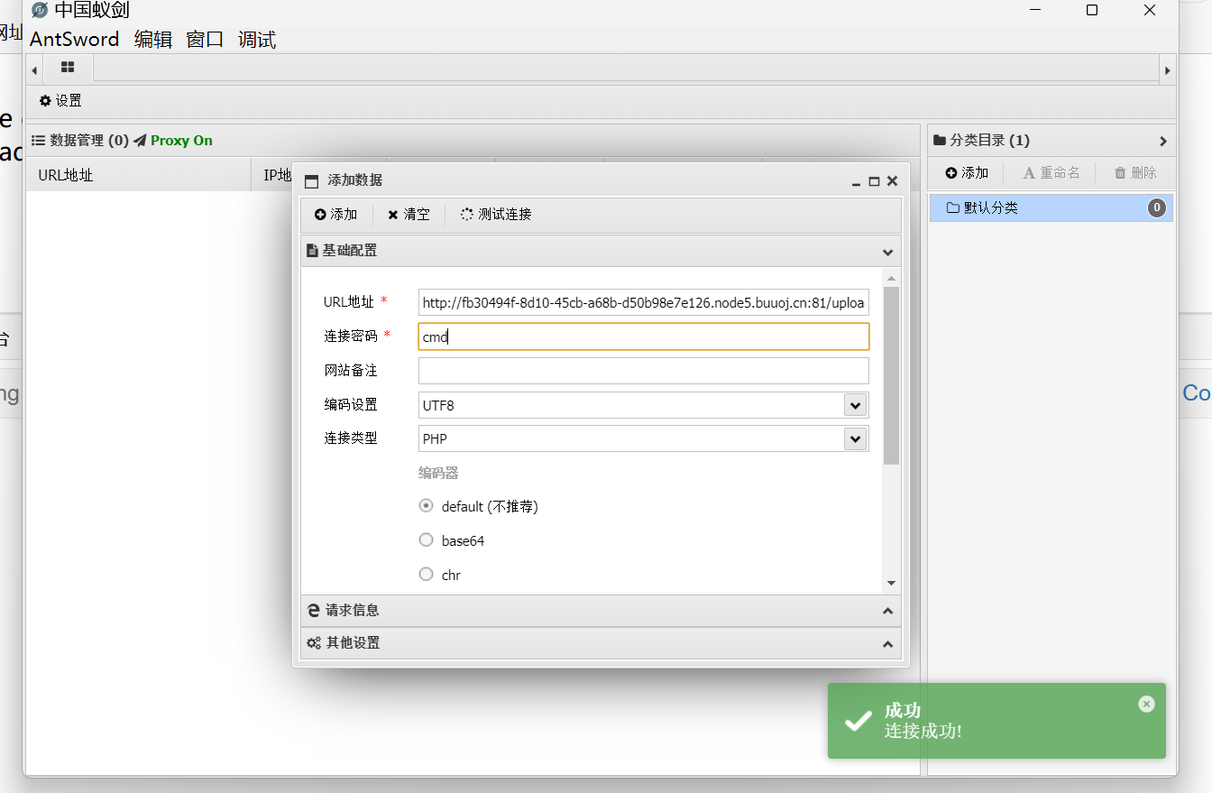Screen dimensions: 1212x793
Task: Click the URL地址 column header
Action: (139, 175)
